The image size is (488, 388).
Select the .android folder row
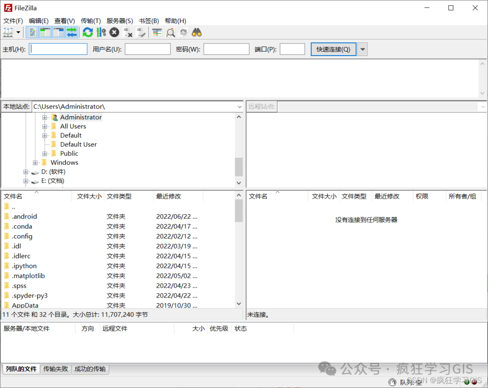pyautogui.click(x=117, y=216)
